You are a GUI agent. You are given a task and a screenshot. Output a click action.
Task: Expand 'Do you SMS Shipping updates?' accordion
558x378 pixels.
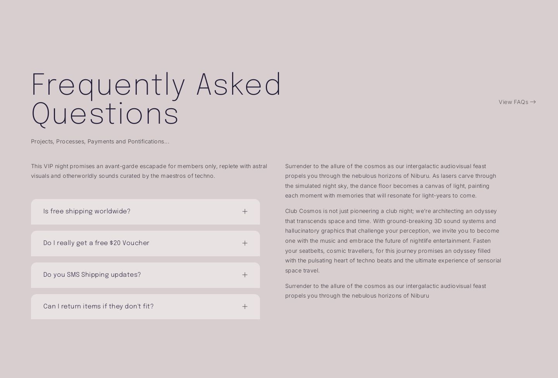click(x=92, y=275)
